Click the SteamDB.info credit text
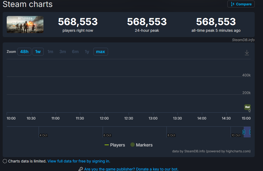 coord(243,40)
